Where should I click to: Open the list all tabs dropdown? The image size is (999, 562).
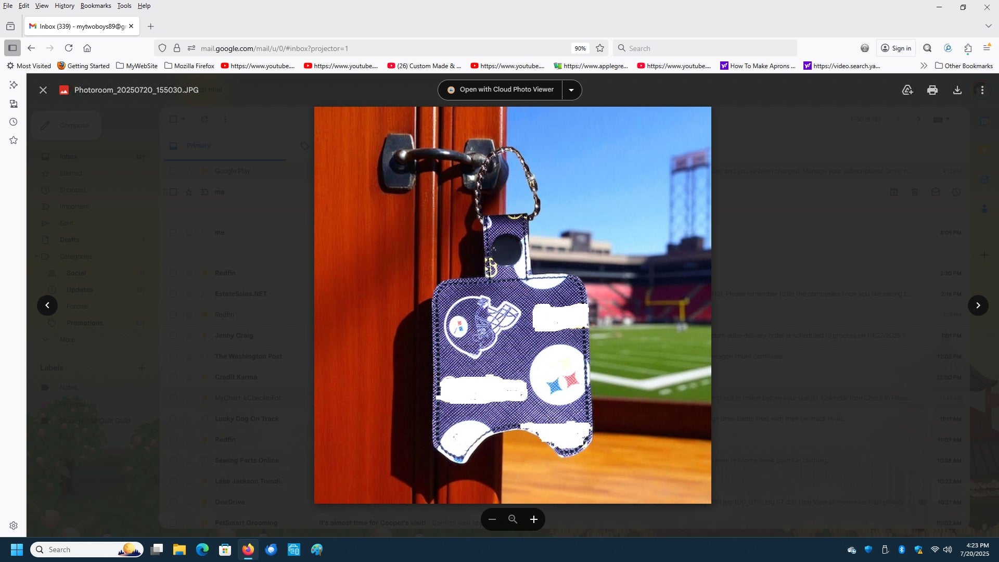point(988,26)
